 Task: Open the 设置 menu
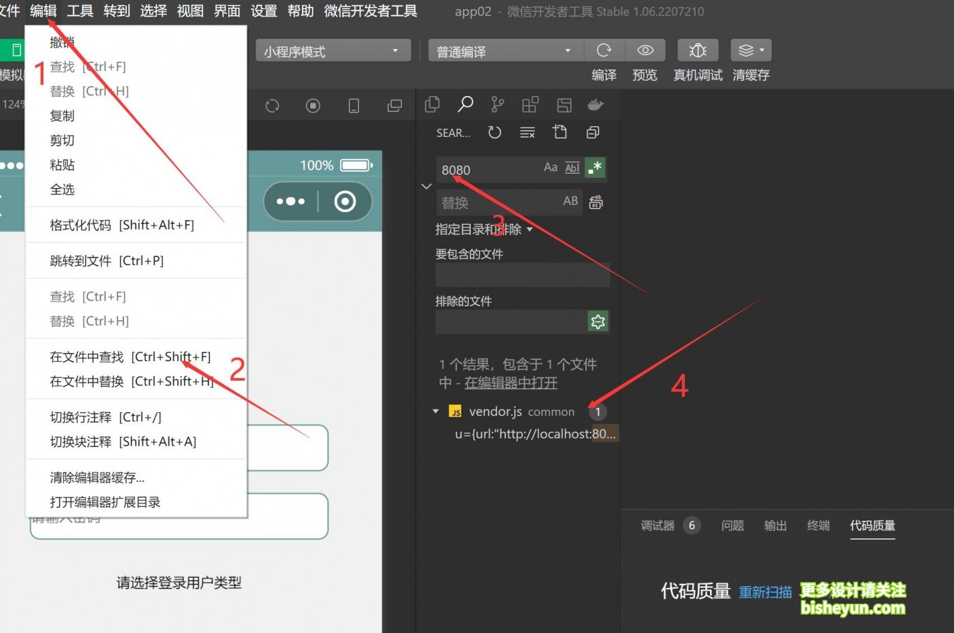pyautogui.click(x=264, y=11)
